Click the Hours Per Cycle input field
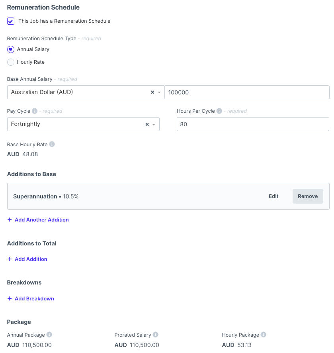 [253, 124]
